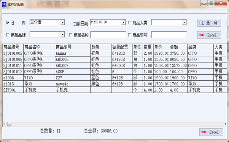Click the app icon in title bar
Viewport: 229px width, 142px height.
[4, 5]
